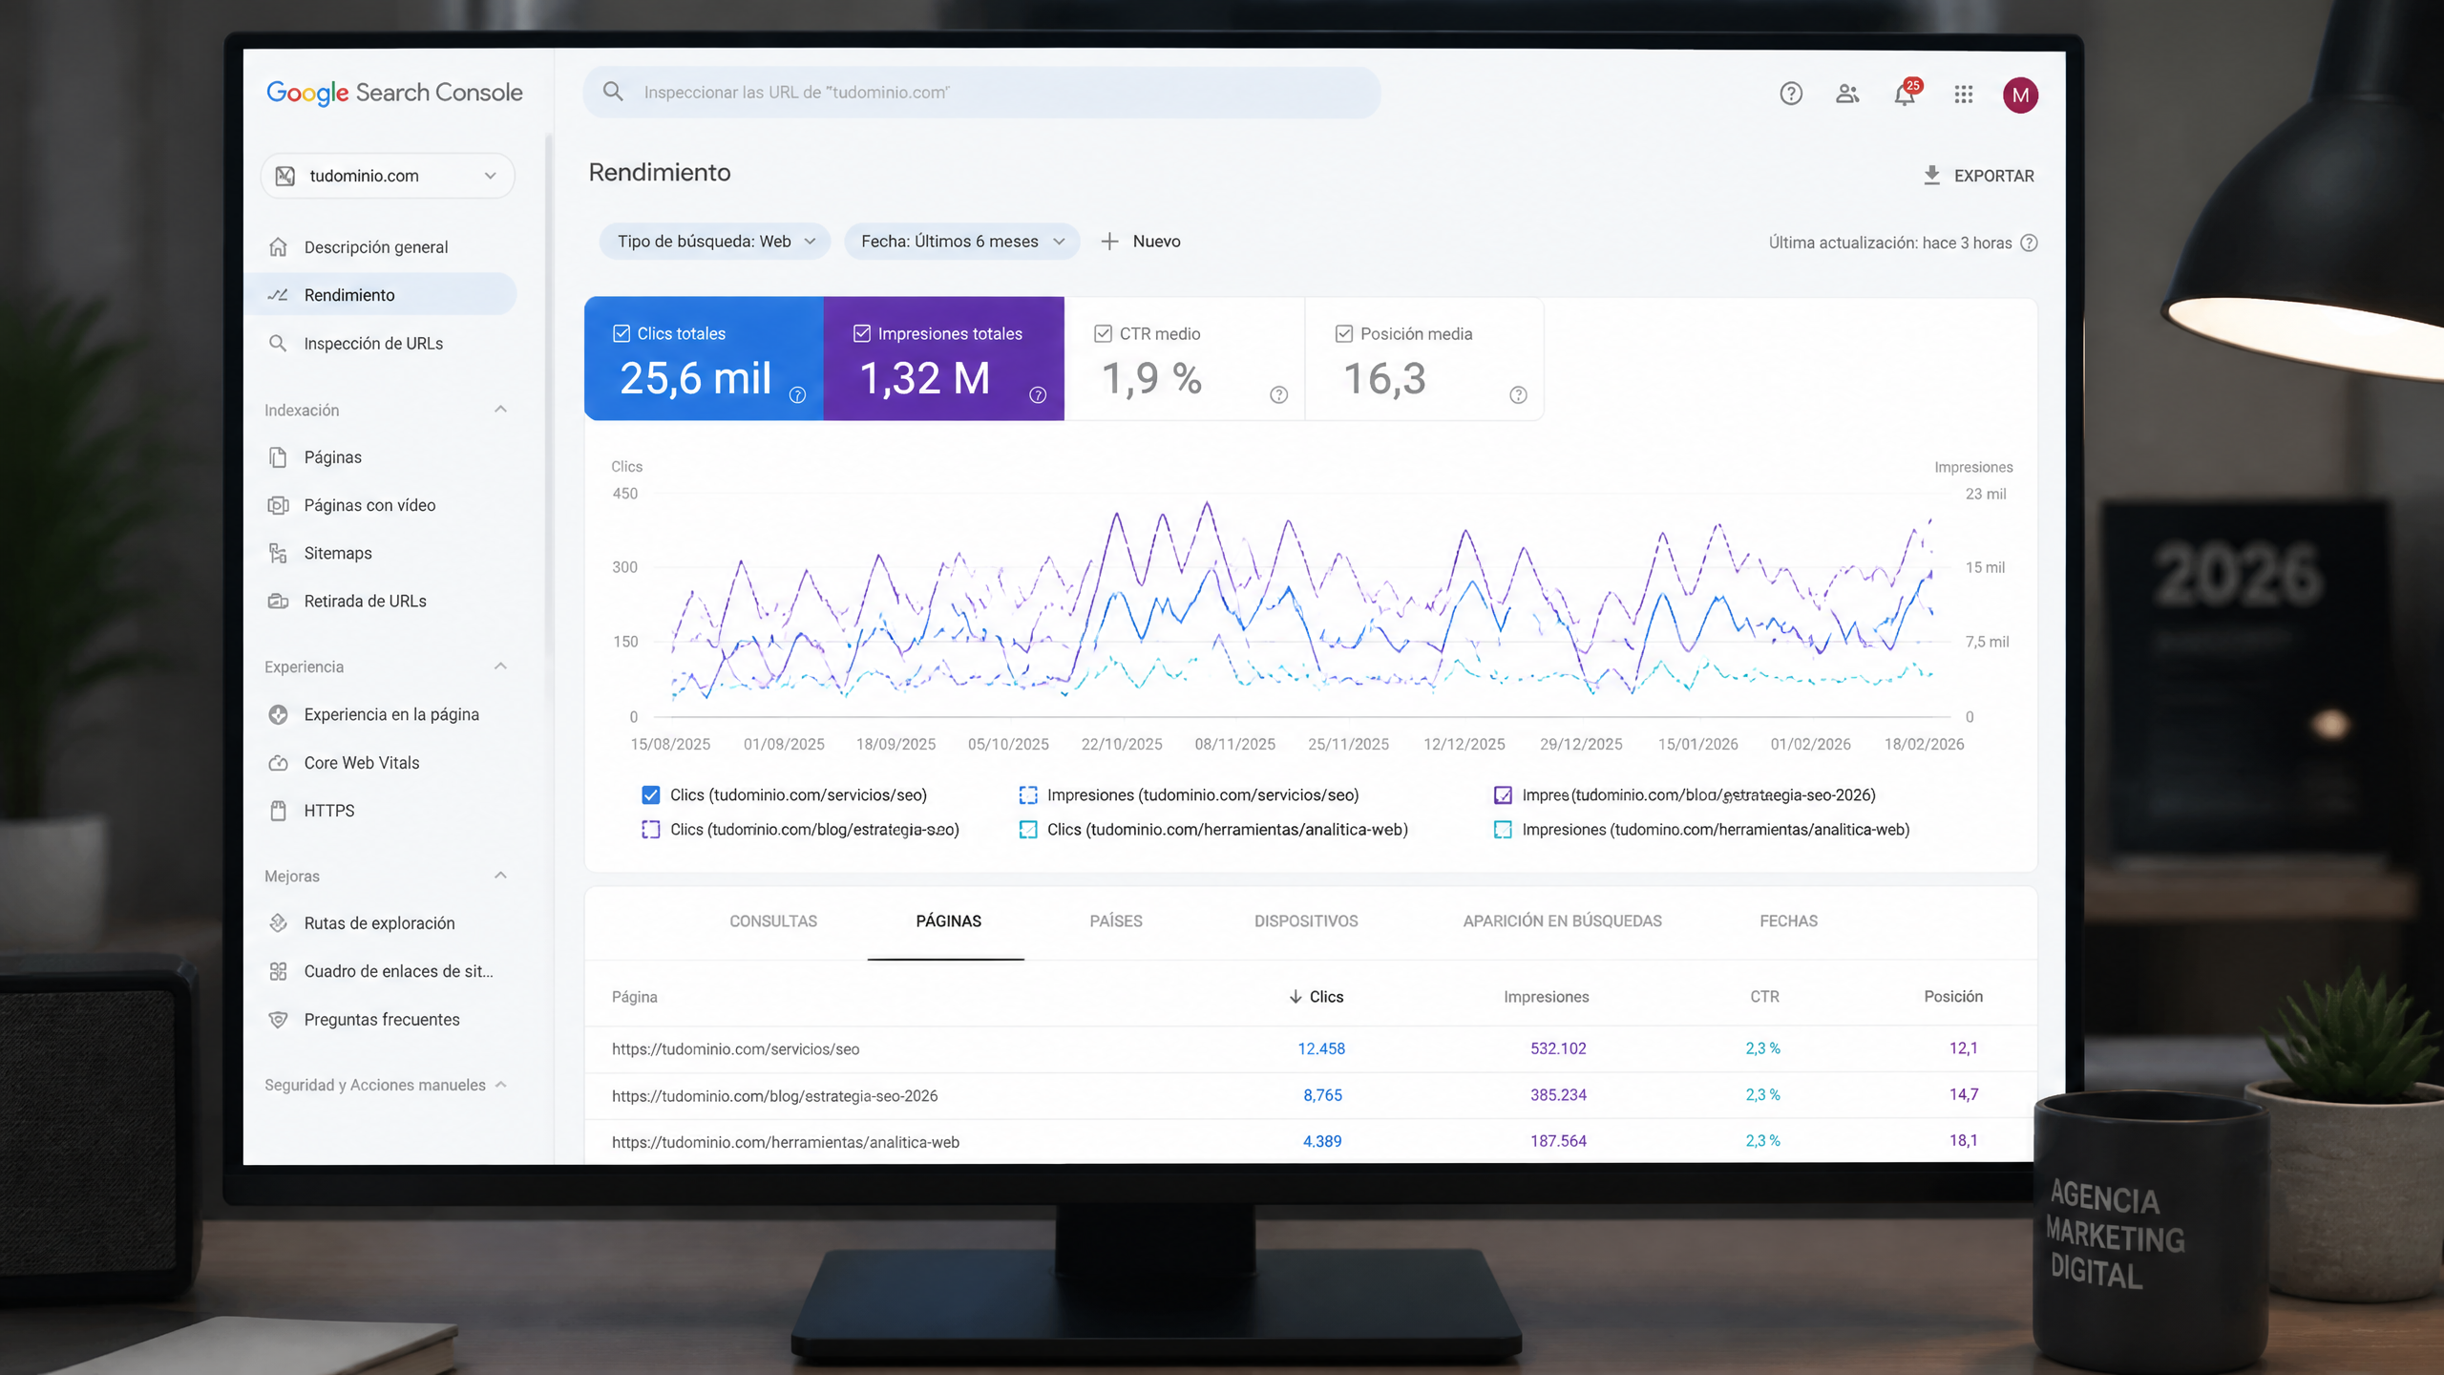The height and width of the screenshot is (1375, 2444).
Task: Open users and permissions icon
Action: point(1847,94)
